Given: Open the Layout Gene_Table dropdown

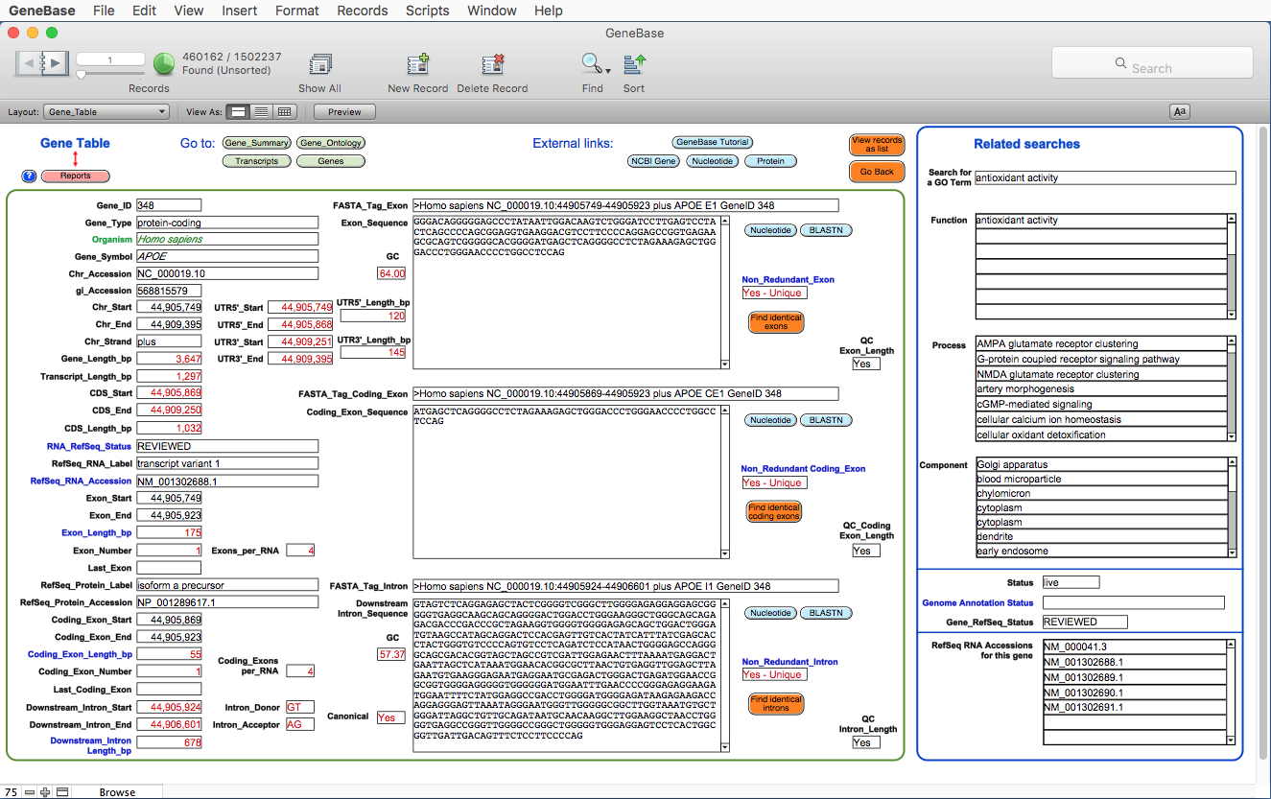Looking at the screenshot, I should click(x=106, y=112).
